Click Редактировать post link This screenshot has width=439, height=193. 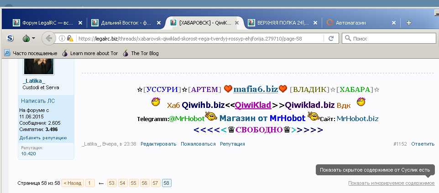pyautogui.click(x=158, y=144)
